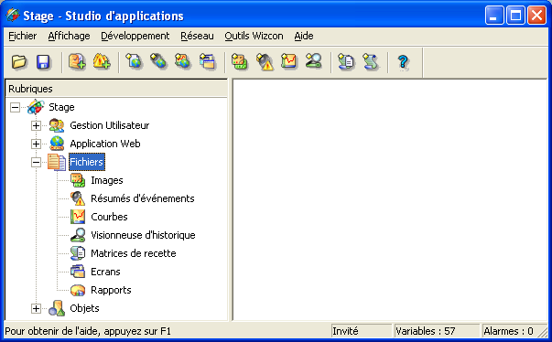This screenshot has height=342, width=552.
Task: Click the blue question mark help icon
Action: (403, 62)
